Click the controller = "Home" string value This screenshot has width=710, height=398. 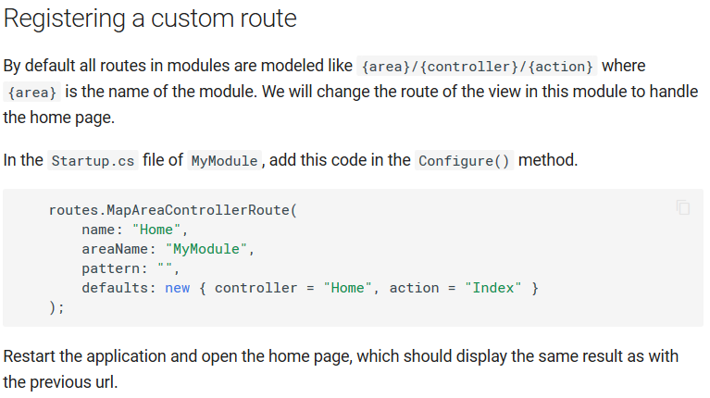coord(347,288)
